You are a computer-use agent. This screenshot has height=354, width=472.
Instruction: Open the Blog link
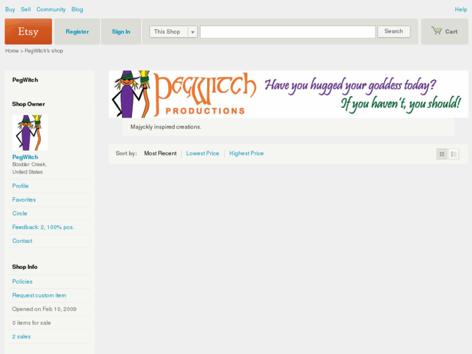point(77,9)
